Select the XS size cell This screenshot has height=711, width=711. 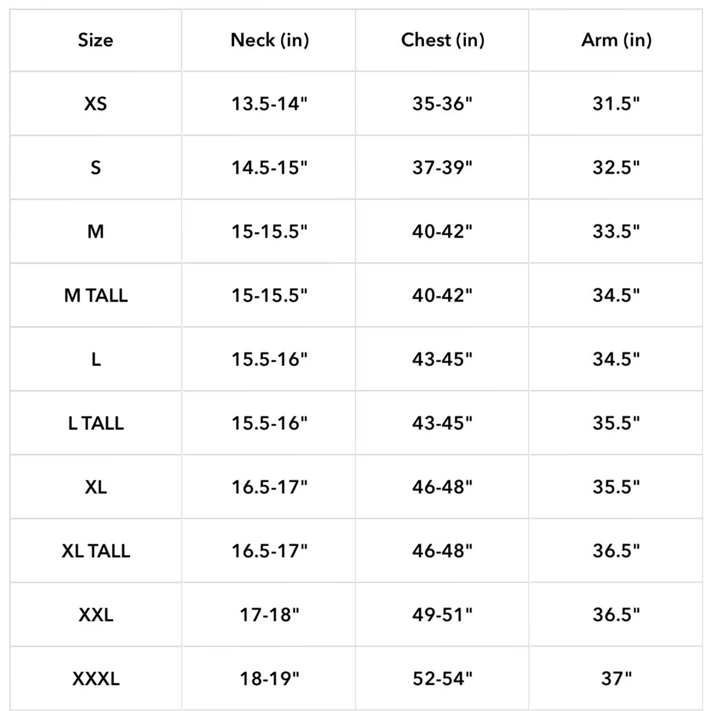pyautogui.click(x=96, y=104)
